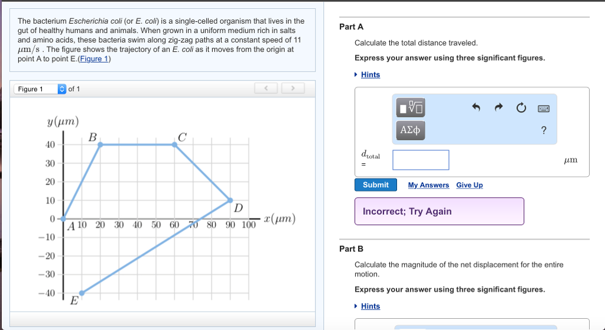
Task: Show keyboard shortcuts icon
Action: click(x=544, y=109)
